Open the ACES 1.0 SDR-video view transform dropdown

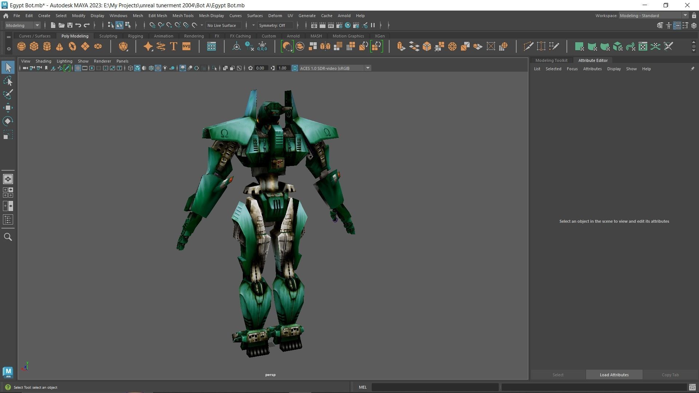click(335, 68)
